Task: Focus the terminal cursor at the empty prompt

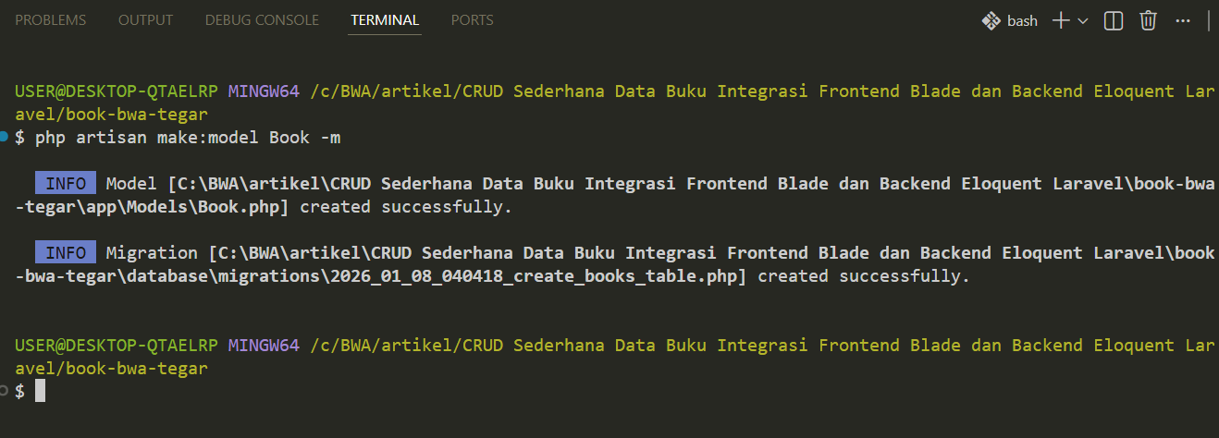Action: [x=40, y=392]
